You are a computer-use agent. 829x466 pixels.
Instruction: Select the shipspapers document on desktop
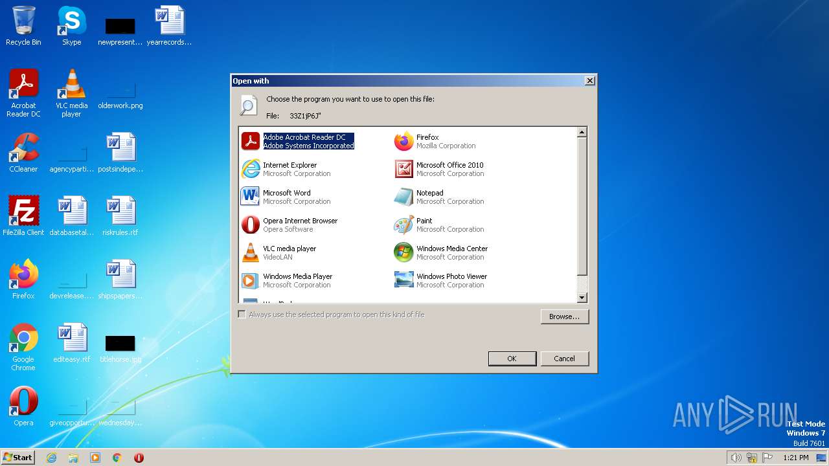point(120,280)
